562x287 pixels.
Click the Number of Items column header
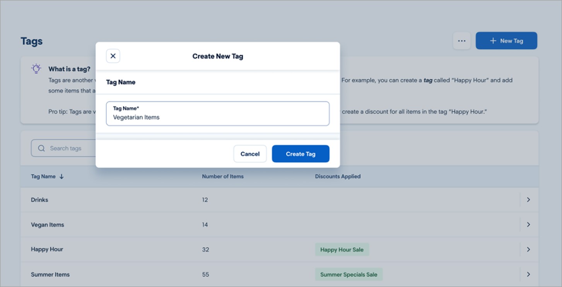(223, 176)
